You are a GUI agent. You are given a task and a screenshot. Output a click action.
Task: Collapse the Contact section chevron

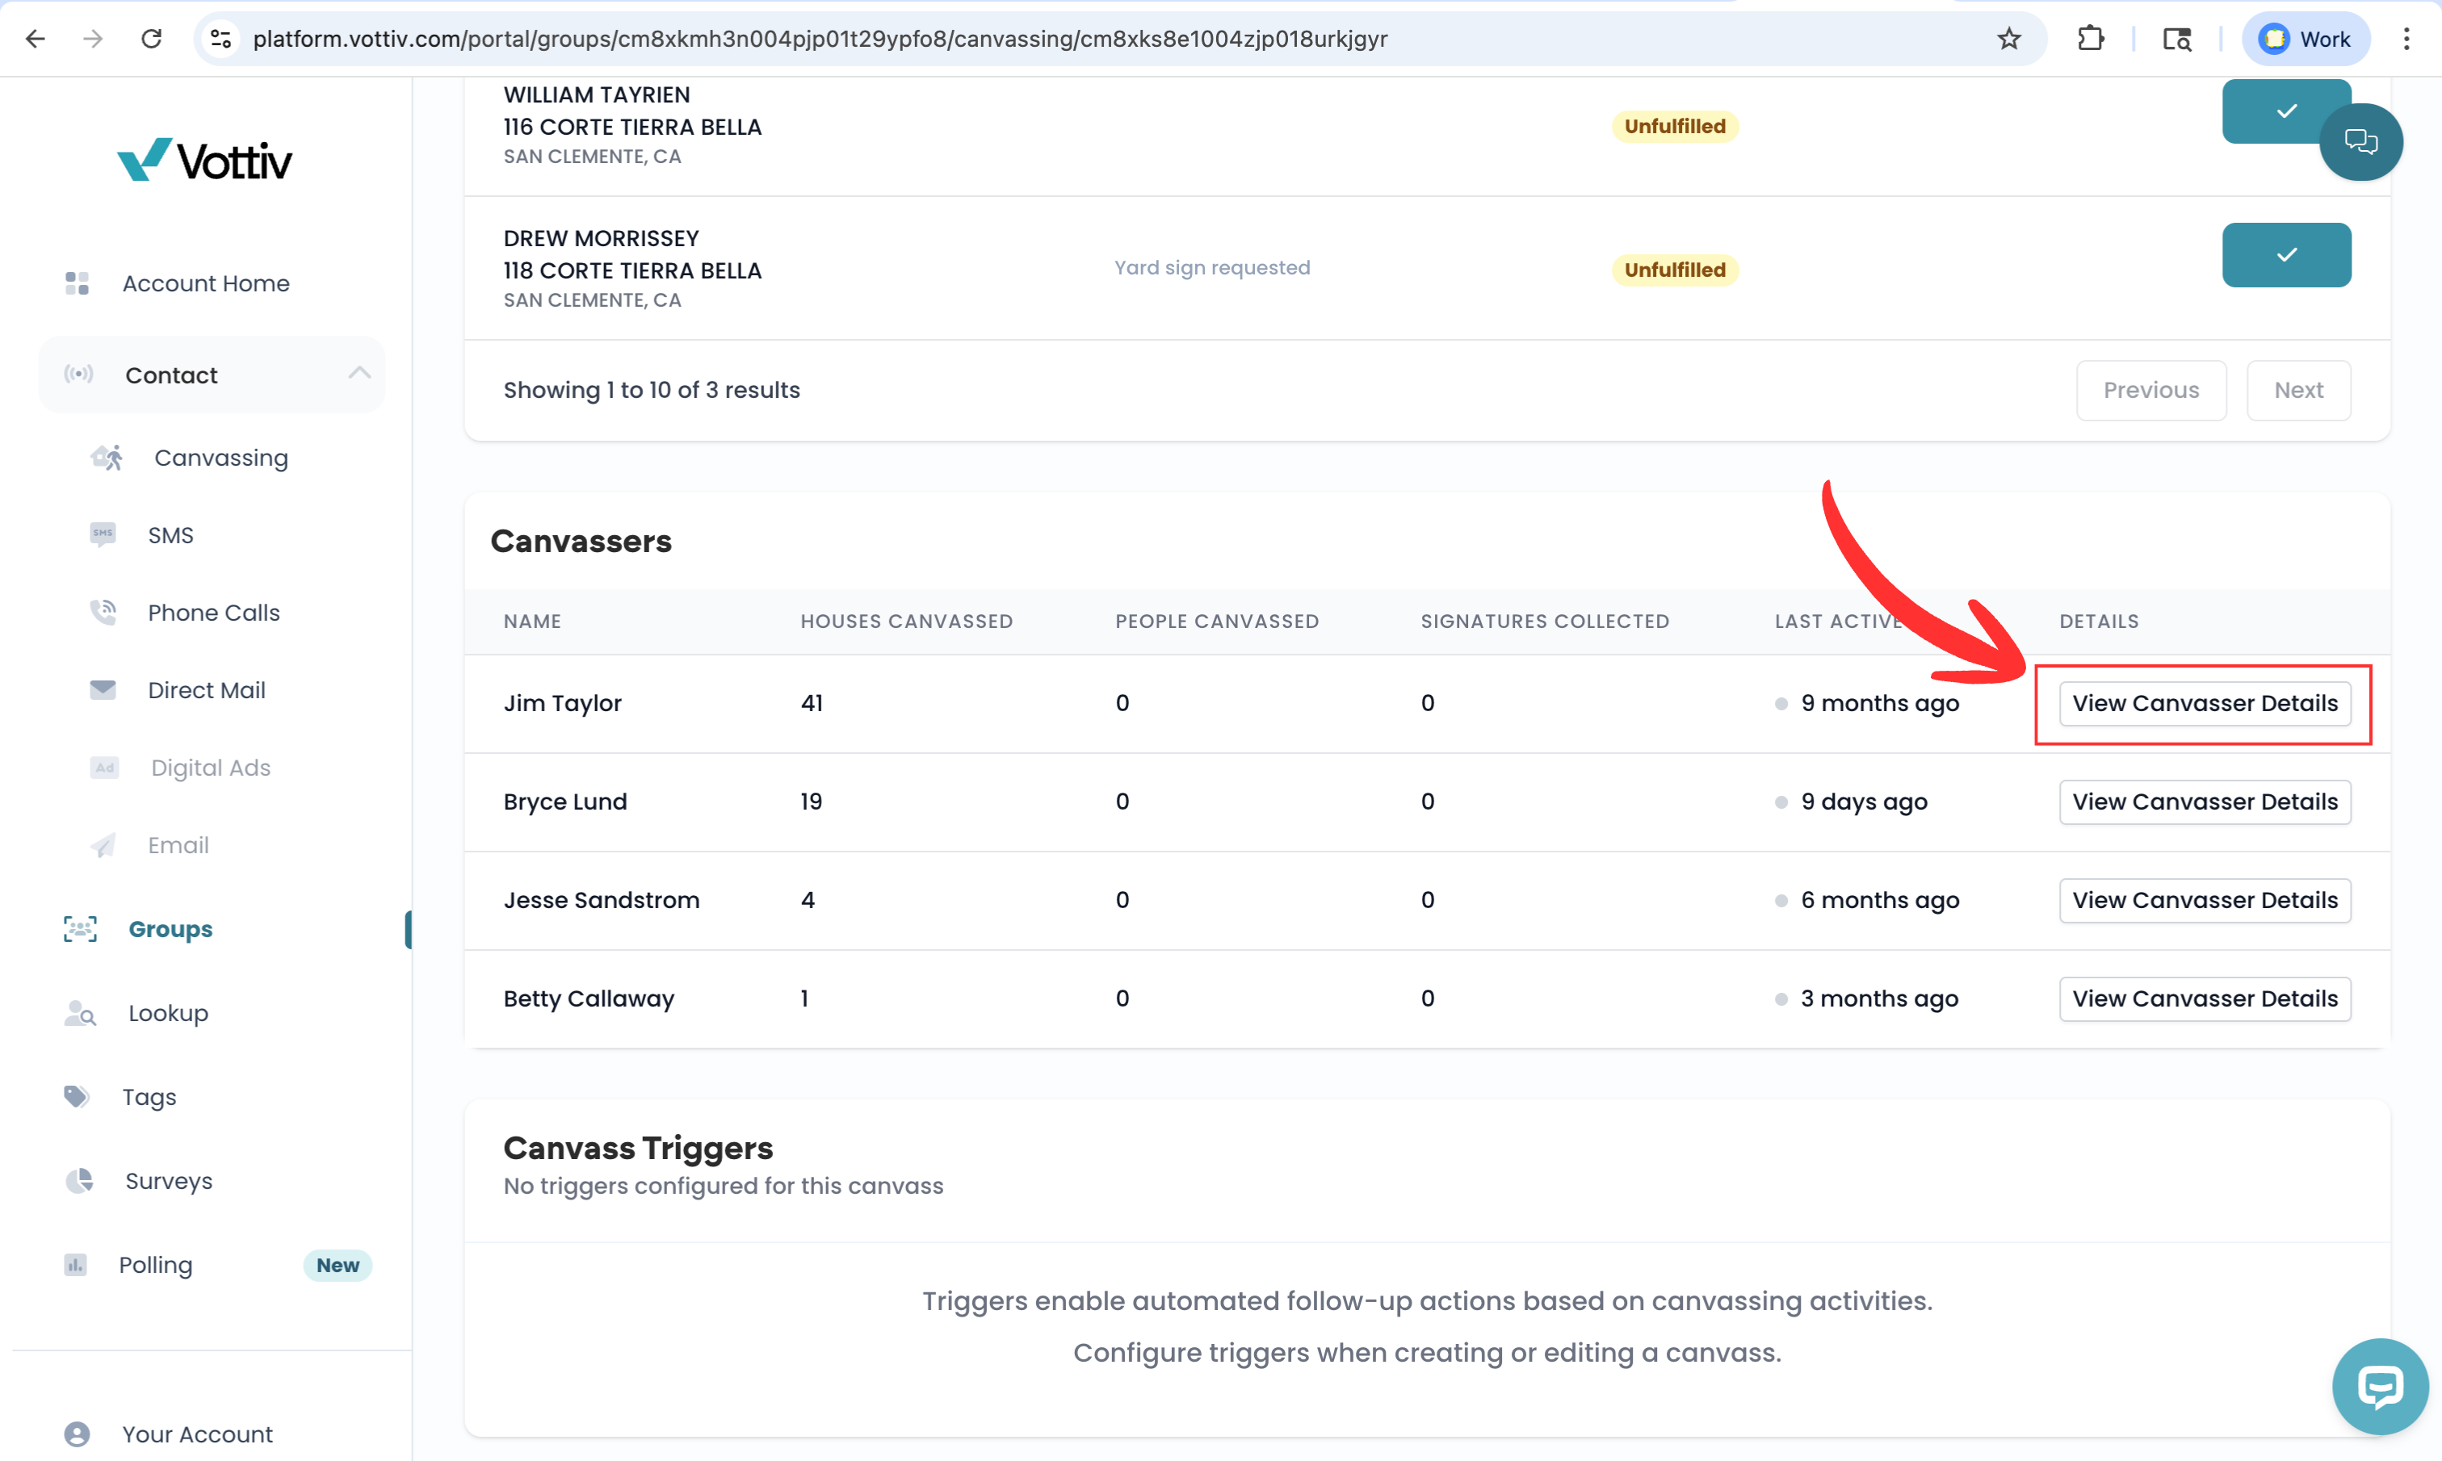pyautogui.click(x=359, y=373)
